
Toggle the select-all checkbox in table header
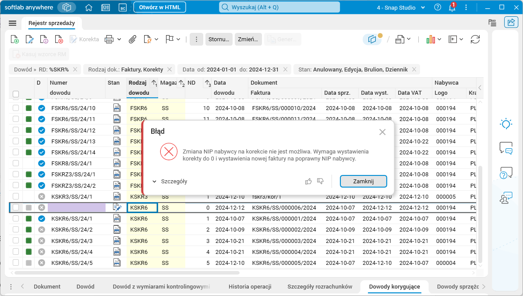16,94
